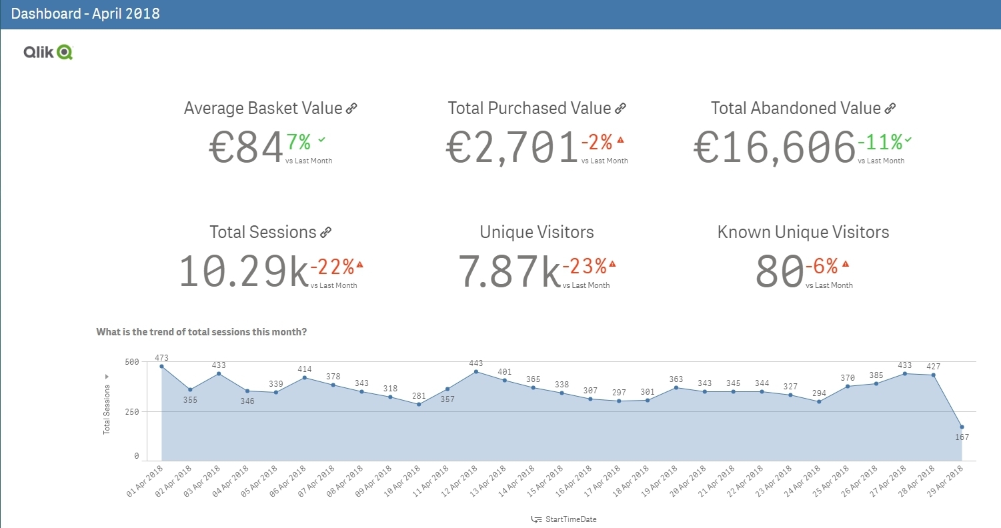Click the 7.87k visitors value
This screenshot has width=1001, height=528.
(x=510, y=271)
